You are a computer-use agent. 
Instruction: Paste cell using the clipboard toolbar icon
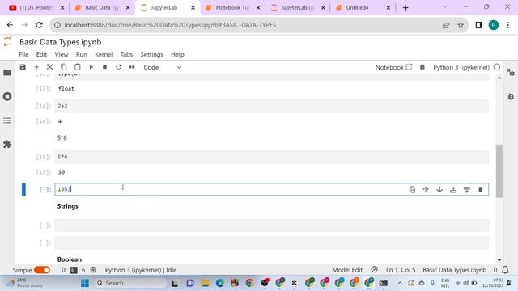pyautogui.click(x=78, y=67)
